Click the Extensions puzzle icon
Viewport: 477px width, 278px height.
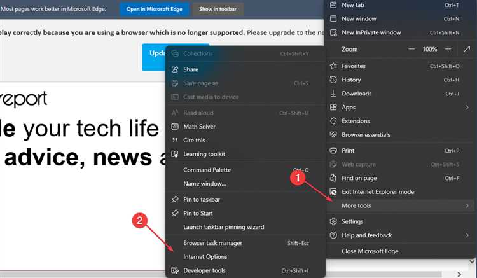pos(333,121)
